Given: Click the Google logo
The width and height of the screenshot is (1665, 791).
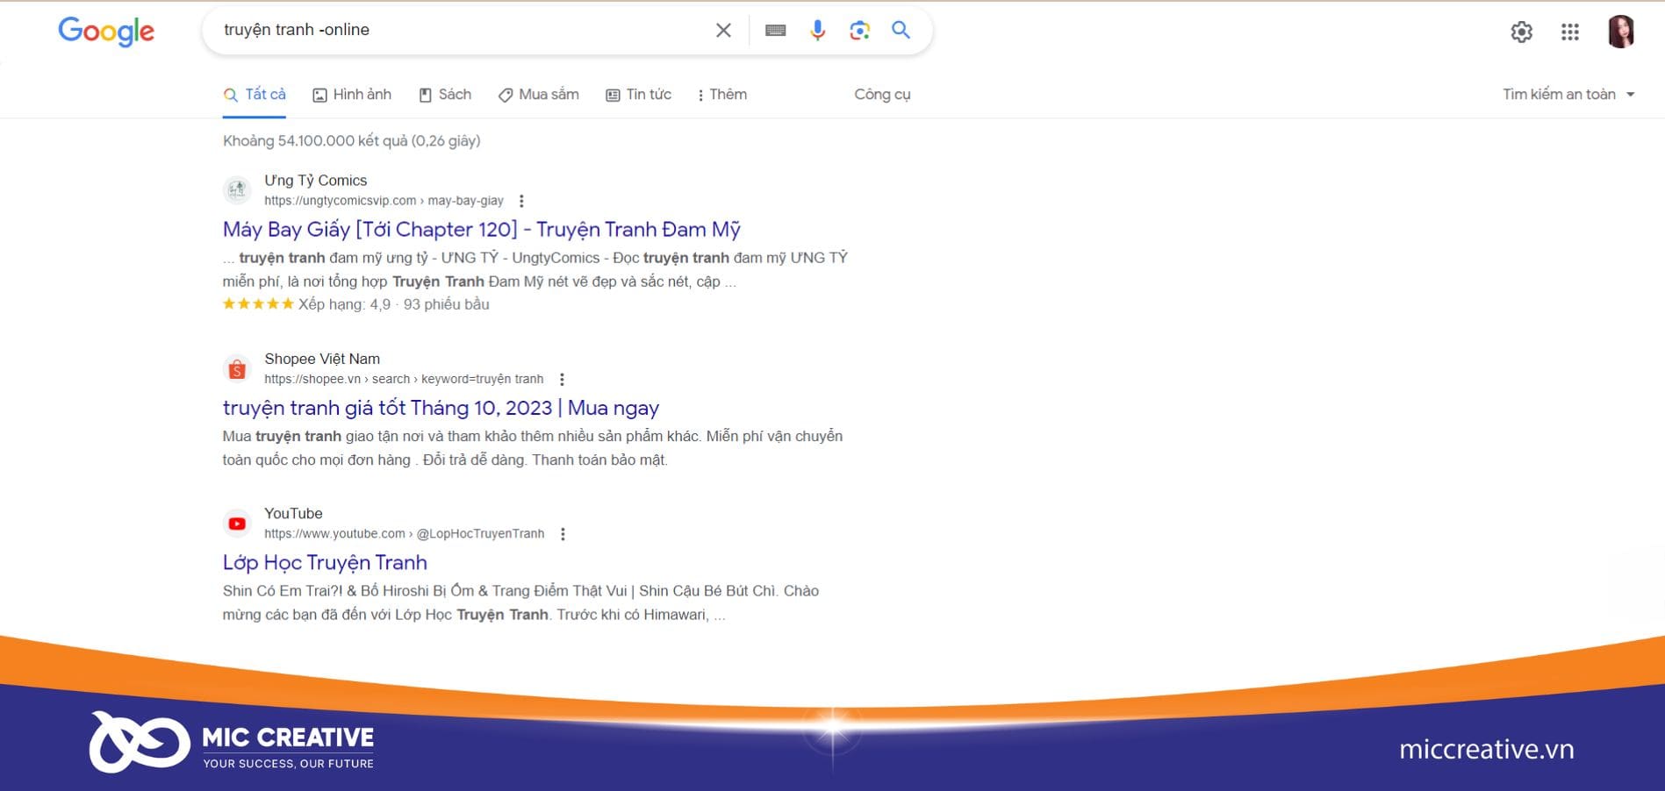Looking at the screenshot, I should [x=106, y=32].
